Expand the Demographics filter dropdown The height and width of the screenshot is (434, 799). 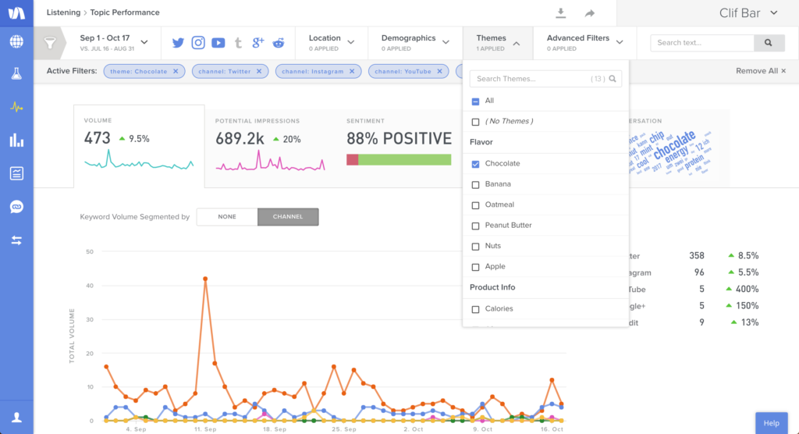coord(415,43)
